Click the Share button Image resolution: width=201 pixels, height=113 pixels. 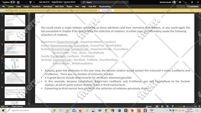181,6
